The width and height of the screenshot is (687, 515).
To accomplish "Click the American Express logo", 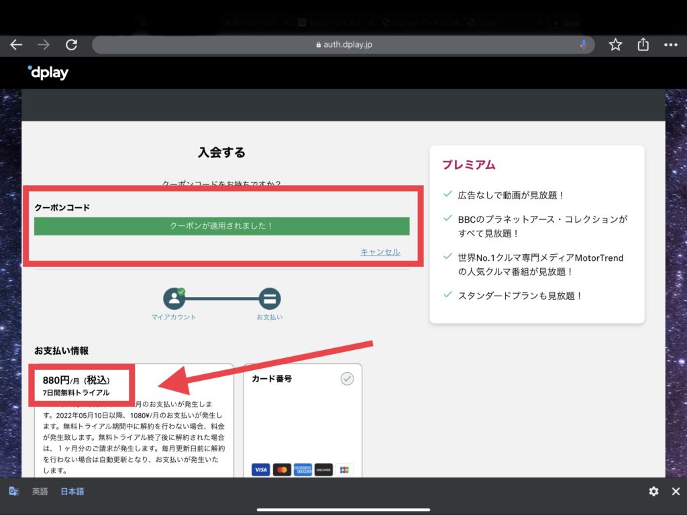I will 303,470.
